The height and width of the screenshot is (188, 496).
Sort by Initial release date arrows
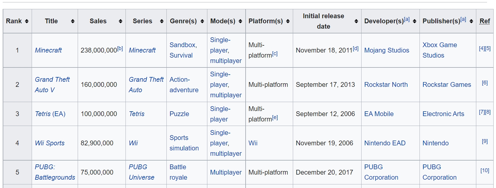pyautogui.click(x=356, y=21)
